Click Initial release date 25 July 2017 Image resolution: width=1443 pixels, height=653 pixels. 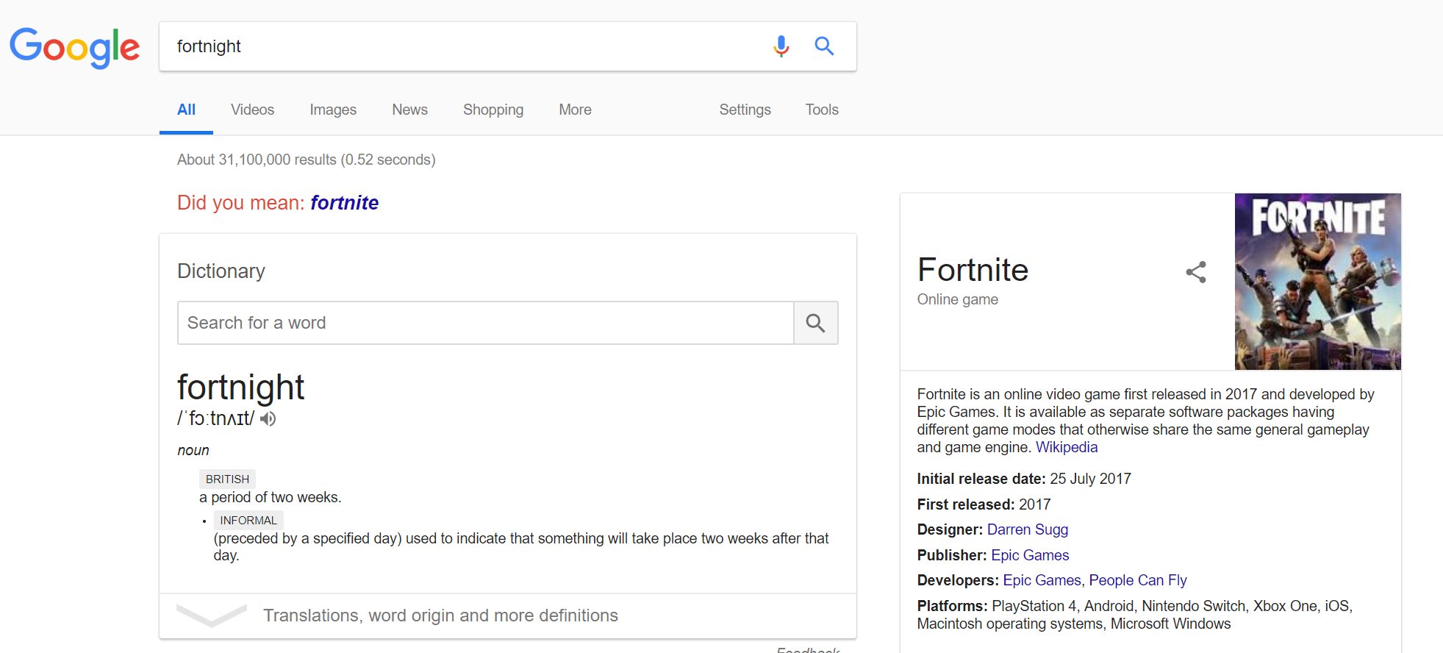pyautogui.click(x=1024, y=479)
